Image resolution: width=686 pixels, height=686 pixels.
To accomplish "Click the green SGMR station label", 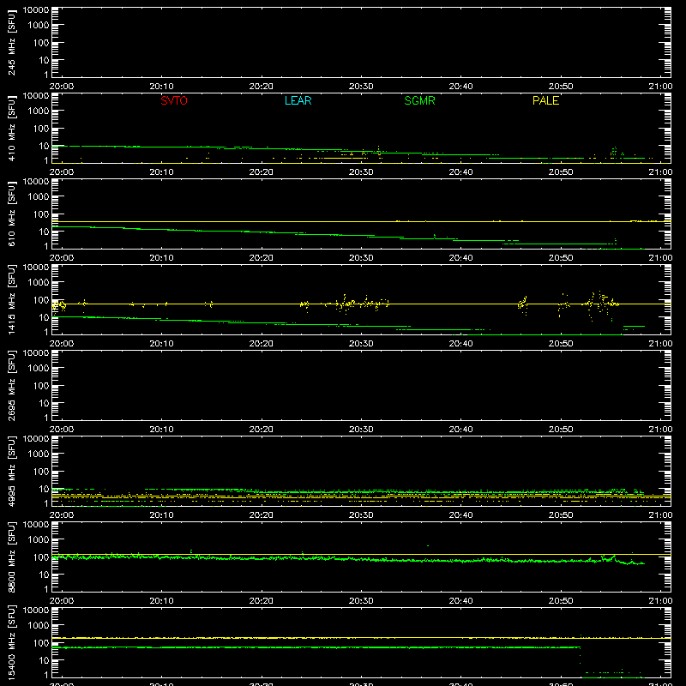I will tap(419, 100).
